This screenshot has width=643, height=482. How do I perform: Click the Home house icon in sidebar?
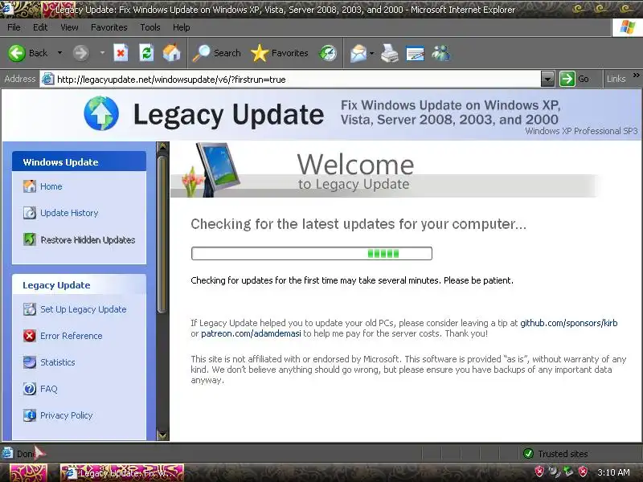coord(30,186)
